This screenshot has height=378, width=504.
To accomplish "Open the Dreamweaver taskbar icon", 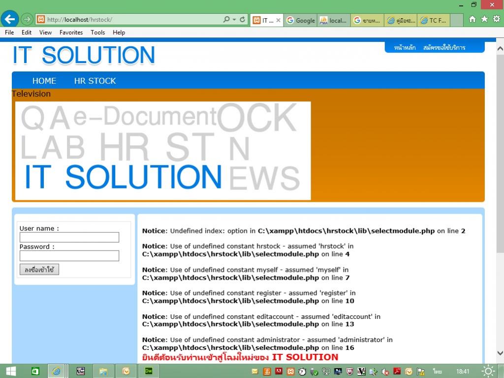I will coord(149,371).
